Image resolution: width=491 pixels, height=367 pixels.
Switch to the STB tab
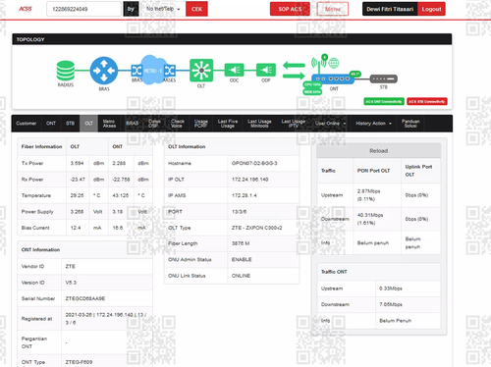(x=70, y=124)
